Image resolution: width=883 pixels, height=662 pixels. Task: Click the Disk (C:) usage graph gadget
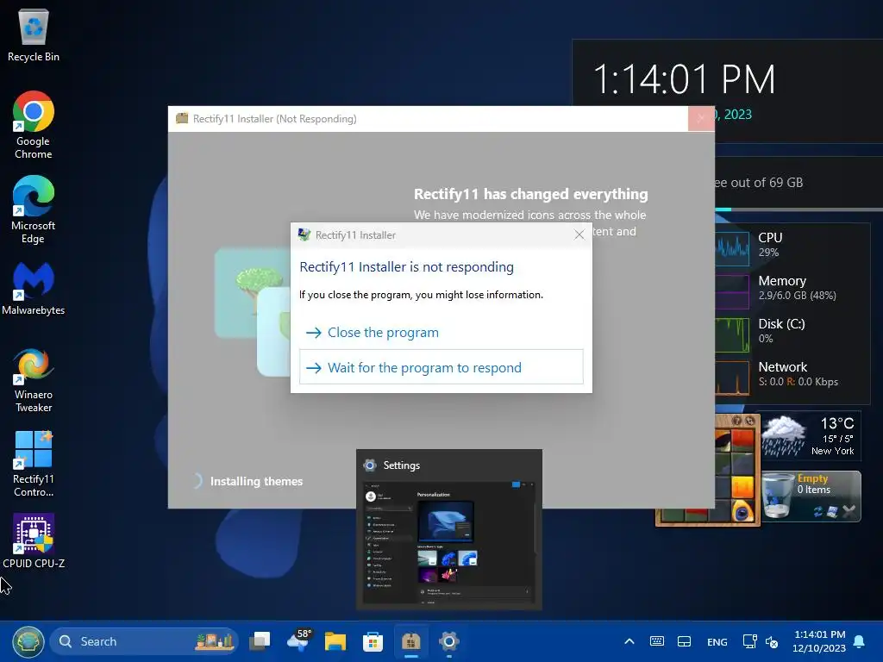pos(733,334)
